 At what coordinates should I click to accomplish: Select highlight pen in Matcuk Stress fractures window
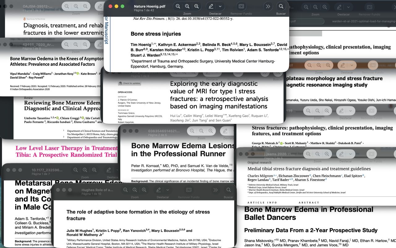[x=341, y=111]
